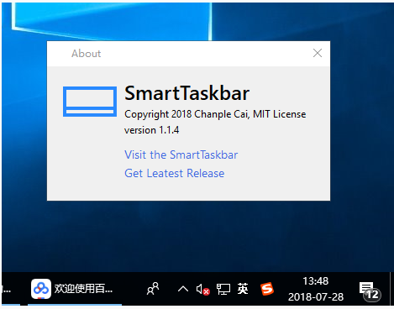
Task: Click the version 1.1.4 text
Action: (151, 130)
